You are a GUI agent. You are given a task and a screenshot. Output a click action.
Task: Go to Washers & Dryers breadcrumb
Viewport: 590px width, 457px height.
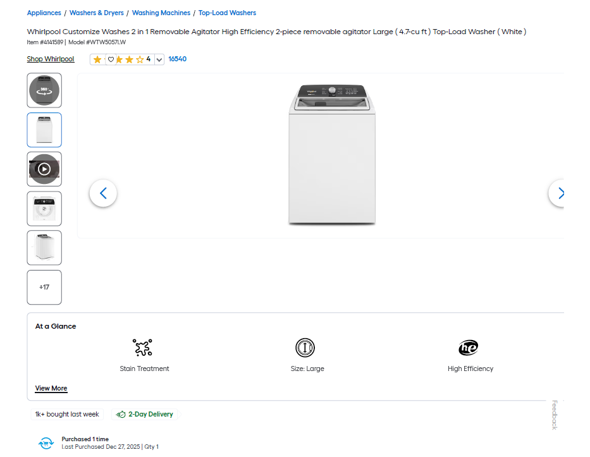(97, 13)
